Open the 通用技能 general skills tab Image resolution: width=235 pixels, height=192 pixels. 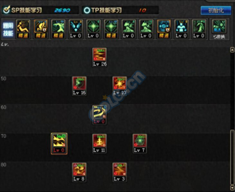(8, 30)
